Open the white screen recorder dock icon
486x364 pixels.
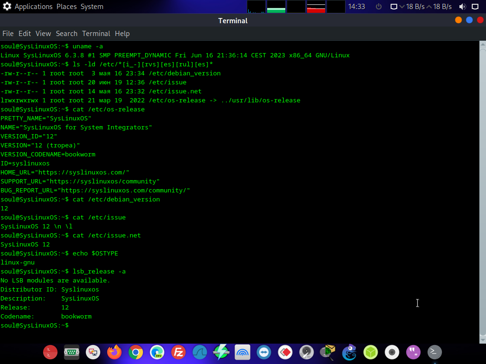pyautogui.click(x=392, y=352)
